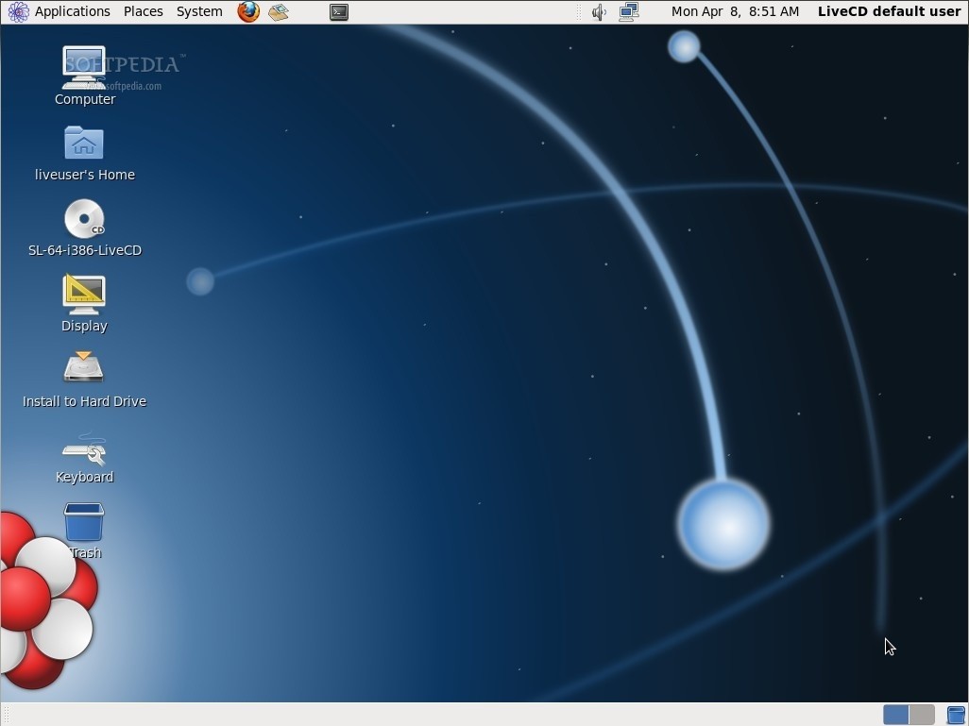The width and height of the screenshot is (969, 726).
Task: Click the network status tray icon
Action: coord(629,12)
